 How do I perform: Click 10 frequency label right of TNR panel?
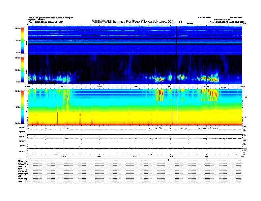(x=245, y=118)
